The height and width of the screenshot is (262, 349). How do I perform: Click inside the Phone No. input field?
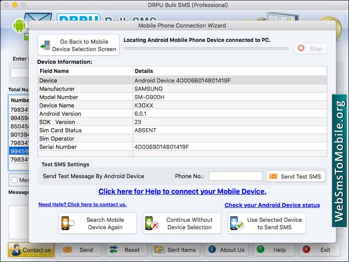[236, 176]
